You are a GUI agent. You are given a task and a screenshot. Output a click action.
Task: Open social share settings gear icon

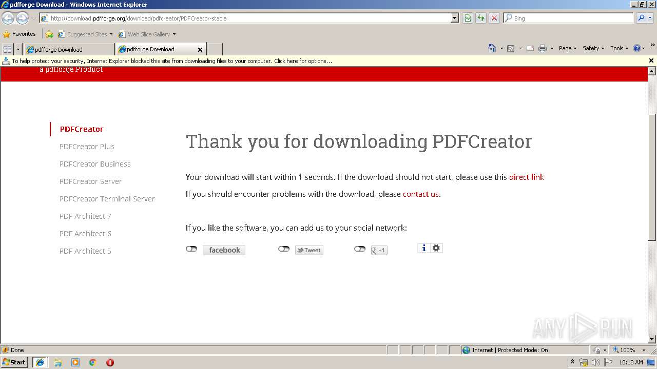click(x=436, y=248)
